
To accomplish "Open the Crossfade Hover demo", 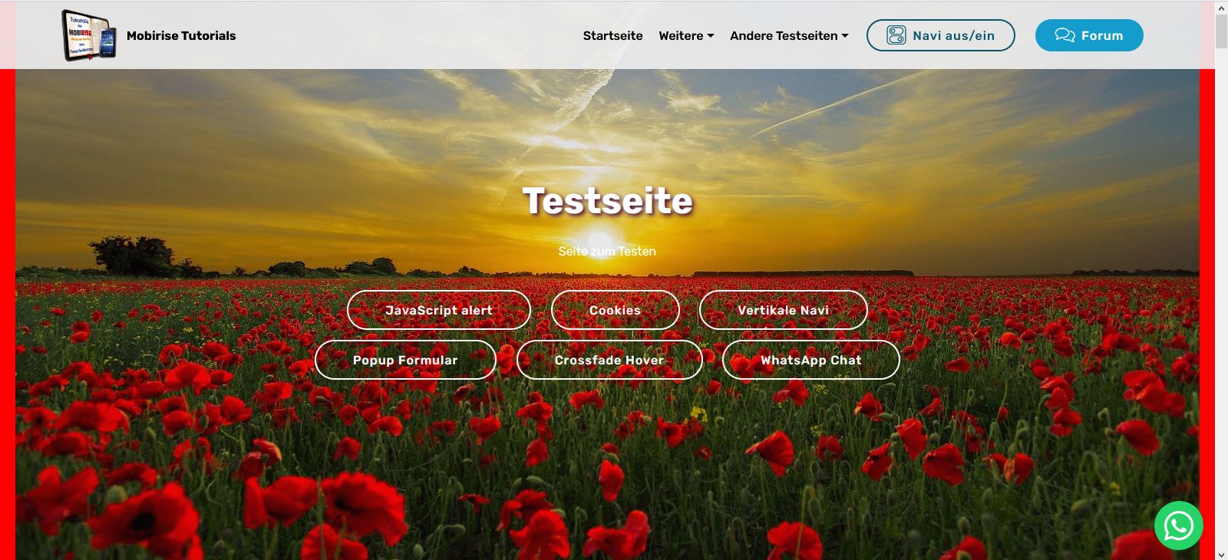I will (x=609, y=360).
